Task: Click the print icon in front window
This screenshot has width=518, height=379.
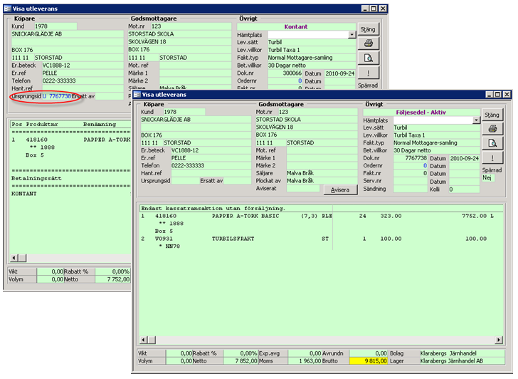Action: pyautogui.click(x=492, y=129)
